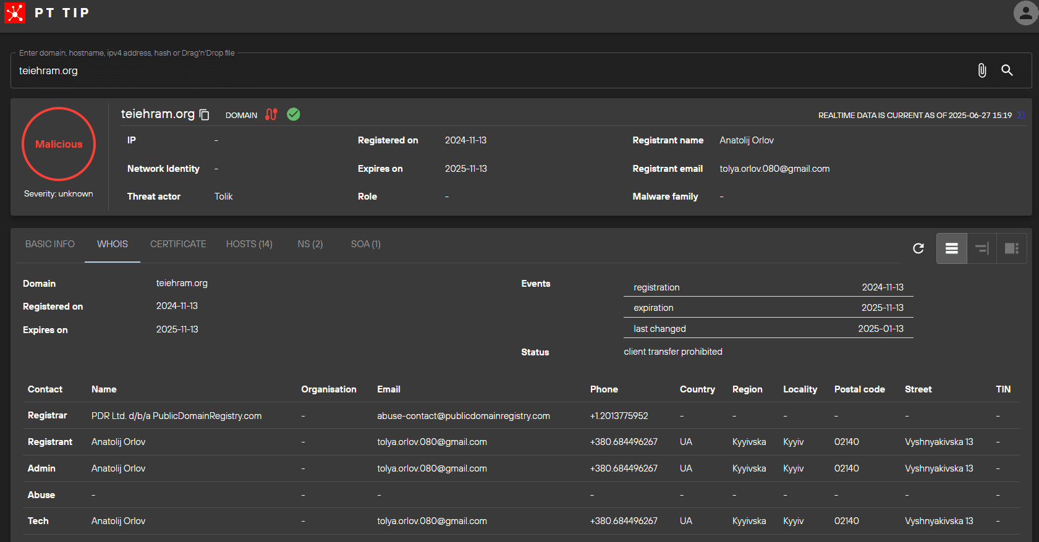This screenshot has width=1039, height=542.
Task: Click the realtime data timestamp text
Action: coord(915,116)
